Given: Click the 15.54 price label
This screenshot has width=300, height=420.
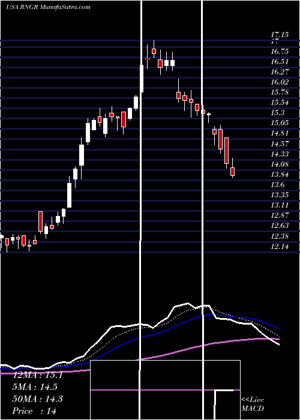Looking at the screenshot, I should [280, 103].
